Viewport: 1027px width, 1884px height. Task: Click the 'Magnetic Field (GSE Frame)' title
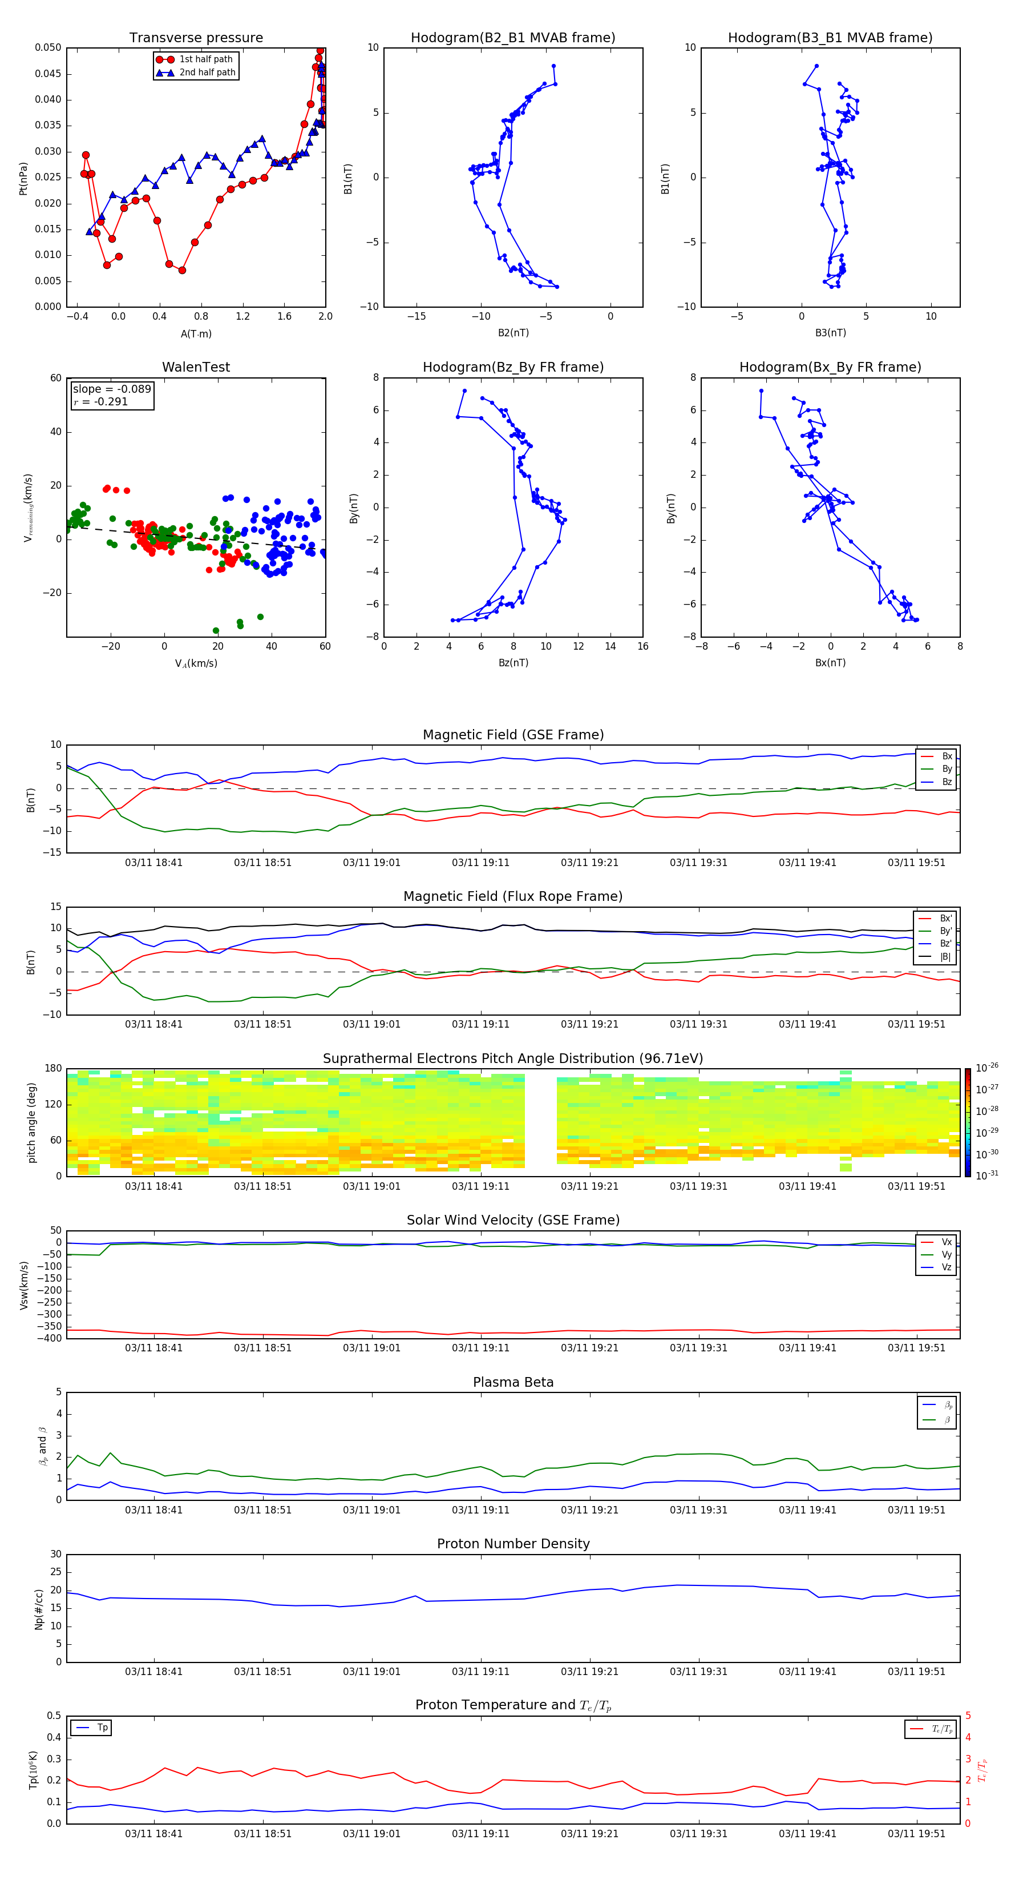tap(513, 735)
